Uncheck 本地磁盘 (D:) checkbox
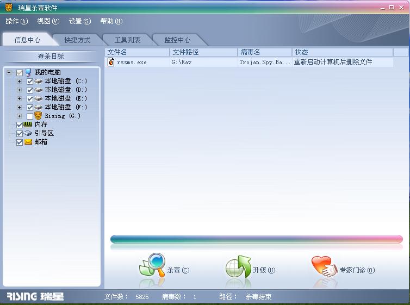Viewport: 410px width, 305px height. click(30, 90)
